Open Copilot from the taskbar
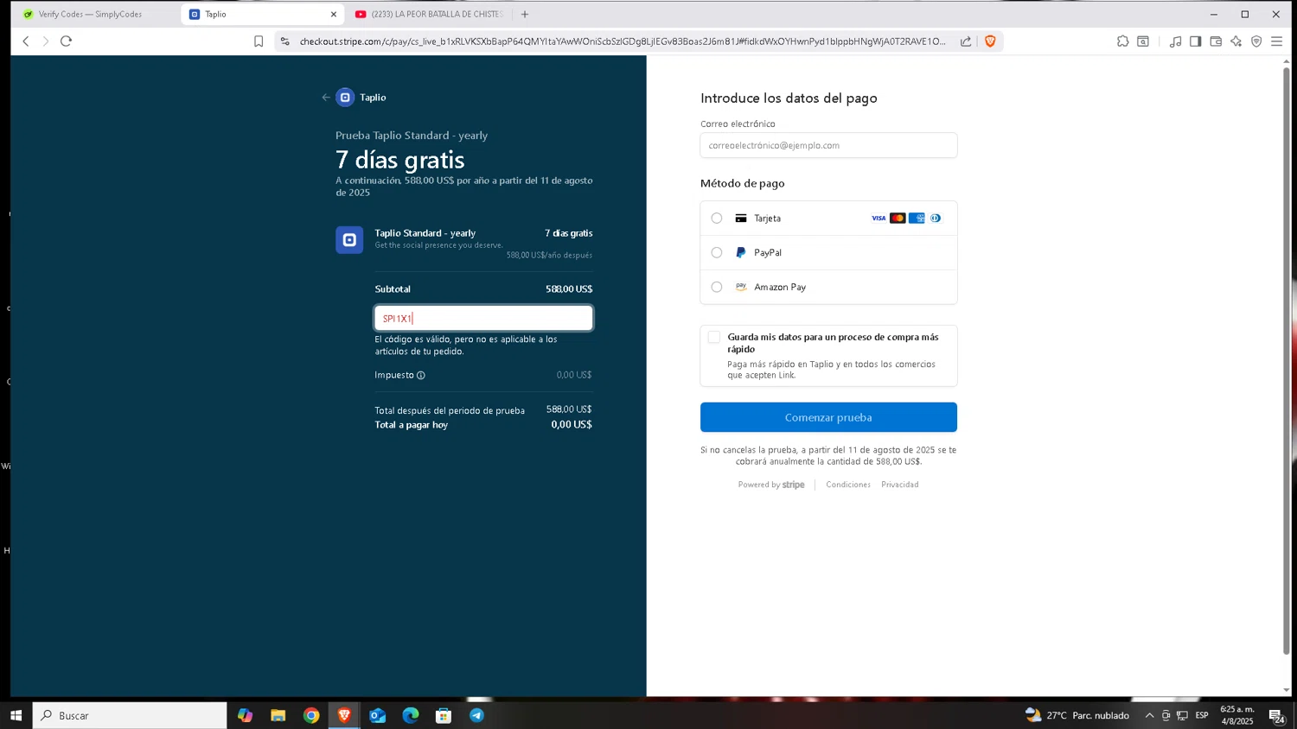Screen dimensions: 1297x729 click(x=246, y=715)
